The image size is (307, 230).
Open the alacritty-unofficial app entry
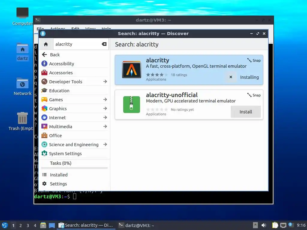click(x=189, y=105)
